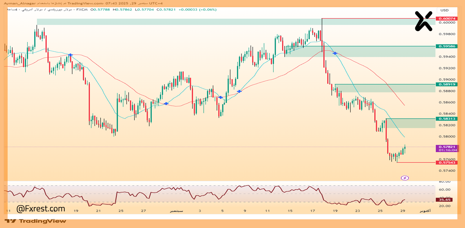The width and height of the screenshot is (465, 228).
Task: Click the red 0.60074 price label
Action: click(x=447, y=18)
